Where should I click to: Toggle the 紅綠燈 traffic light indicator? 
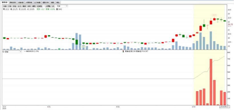point(40,6)
